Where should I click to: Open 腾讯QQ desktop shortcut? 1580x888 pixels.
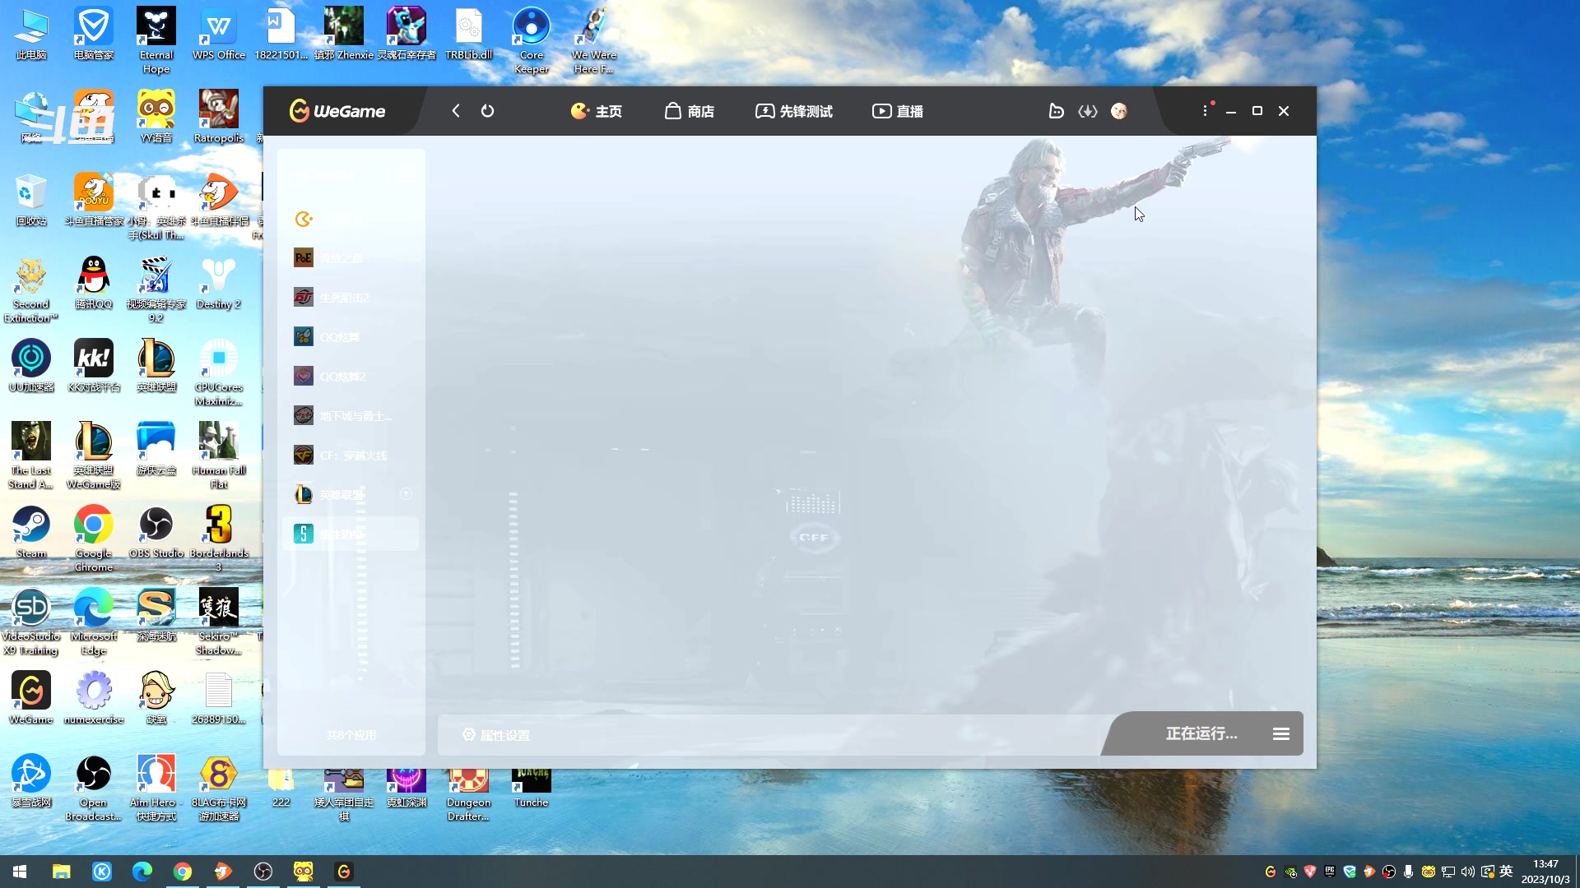pos(94,284)
